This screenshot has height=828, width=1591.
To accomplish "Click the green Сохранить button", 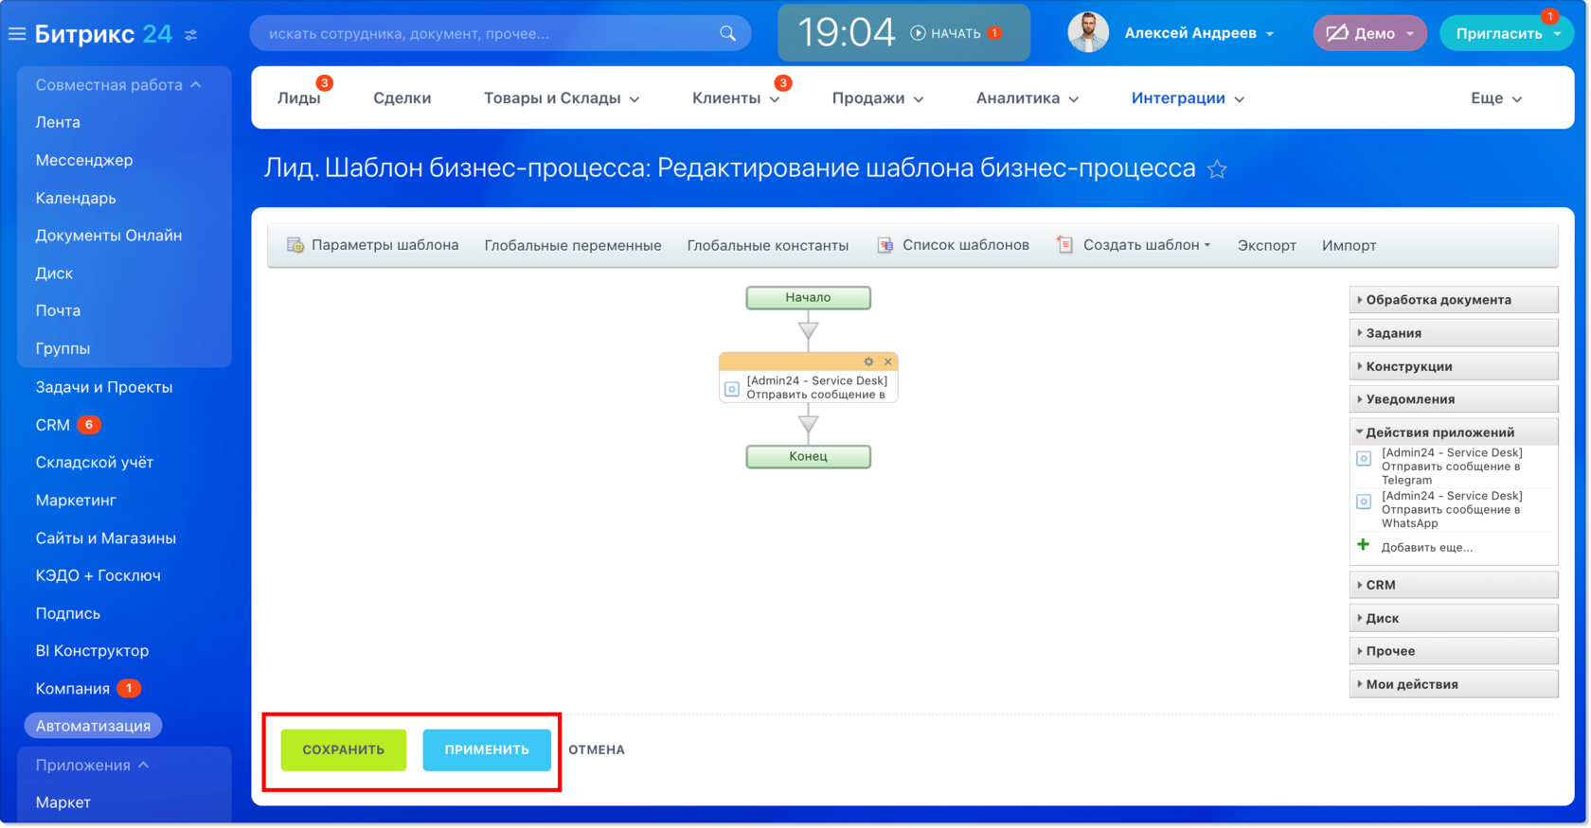I will click(344, 749).
